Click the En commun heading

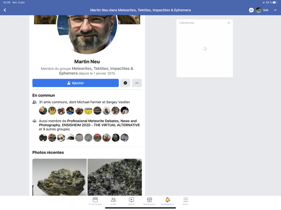tap(44, 95)
